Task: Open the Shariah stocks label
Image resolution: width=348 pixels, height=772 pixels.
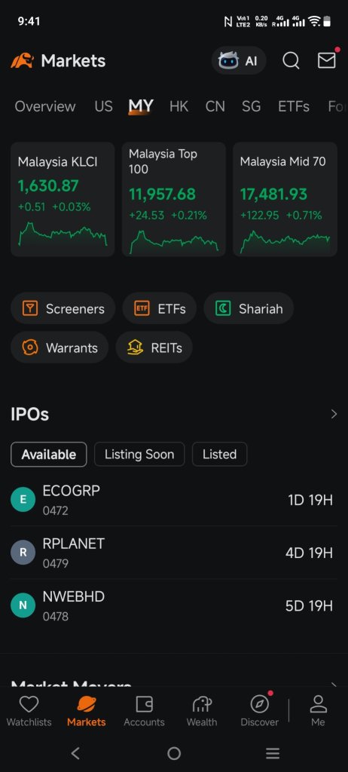Action: tap(261, 308)
